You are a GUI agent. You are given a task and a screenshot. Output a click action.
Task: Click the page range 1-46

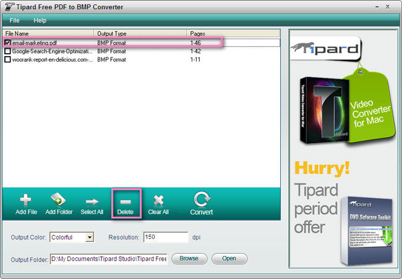click(x=195, y=43)
